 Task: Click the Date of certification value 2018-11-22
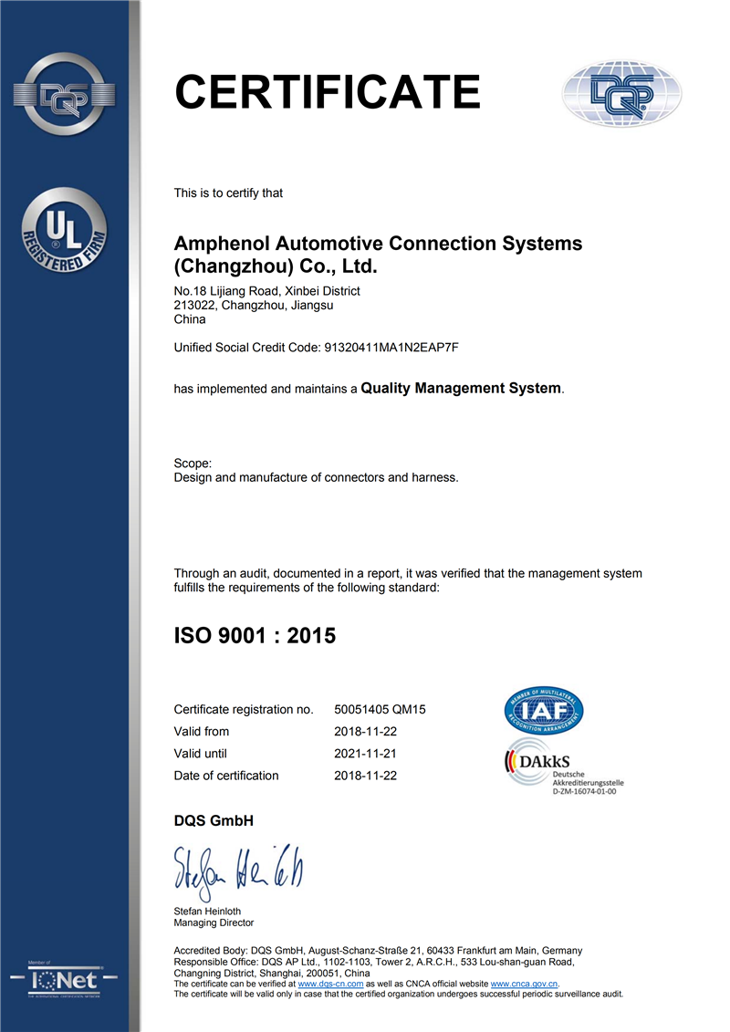coord(365,776)
